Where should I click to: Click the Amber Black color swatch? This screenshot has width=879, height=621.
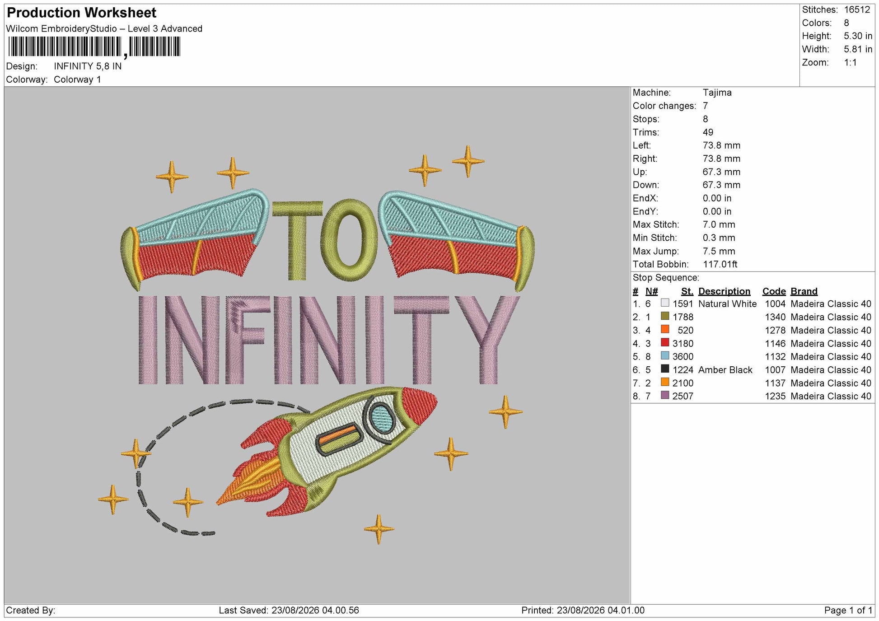click(664, 369)
